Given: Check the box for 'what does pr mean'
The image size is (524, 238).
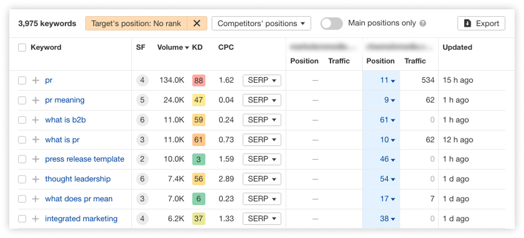Looking at the screenshot, I should click(22, 199).
